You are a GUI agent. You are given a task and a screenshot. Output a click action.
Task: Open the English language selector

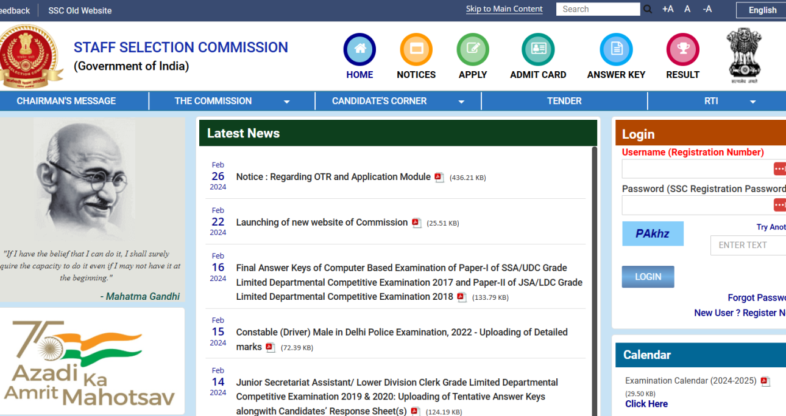pos(761,10)
